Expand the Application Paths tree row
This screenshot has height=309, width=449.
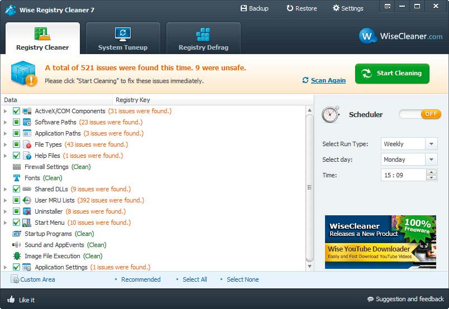pos(5,133)
